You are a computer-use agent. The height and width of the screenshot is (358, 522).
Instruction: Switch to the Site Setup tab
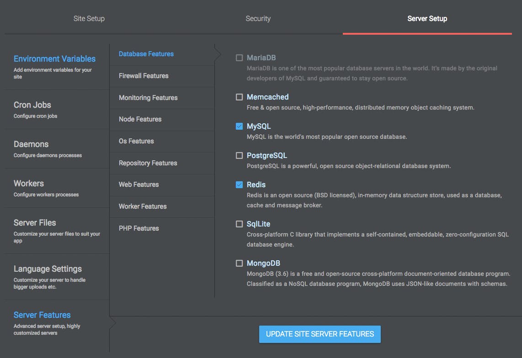(89, 19)
